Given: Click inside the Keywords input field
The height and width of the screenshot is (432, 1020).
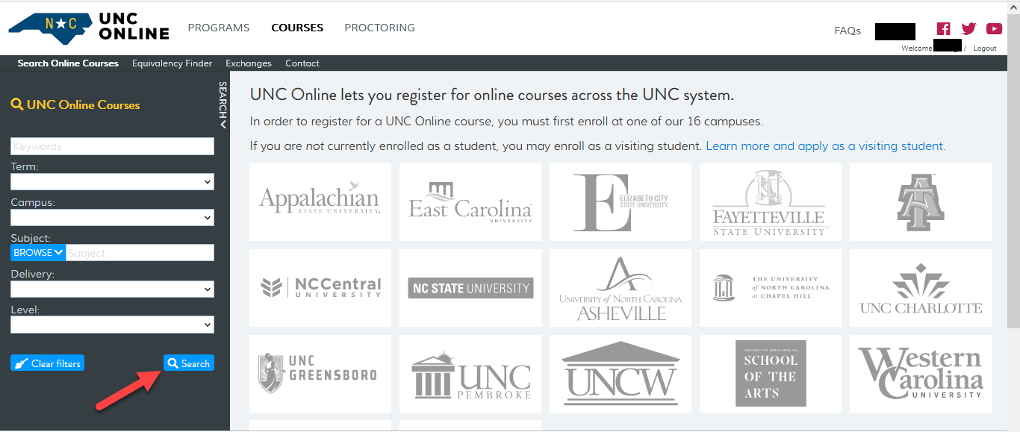Looking at the screenshot, I should click(112, 146).
